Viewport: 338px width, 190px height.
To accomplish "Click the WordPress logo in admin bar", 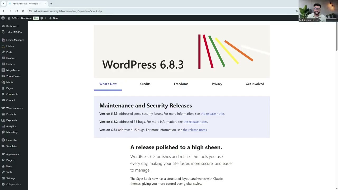I will point(3,18).
